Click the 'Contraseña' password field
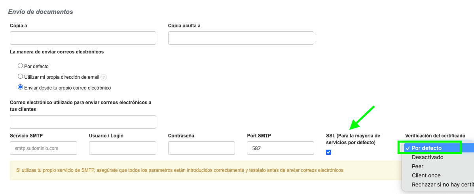The image size is (474, 194). click(x=201, y=148)
